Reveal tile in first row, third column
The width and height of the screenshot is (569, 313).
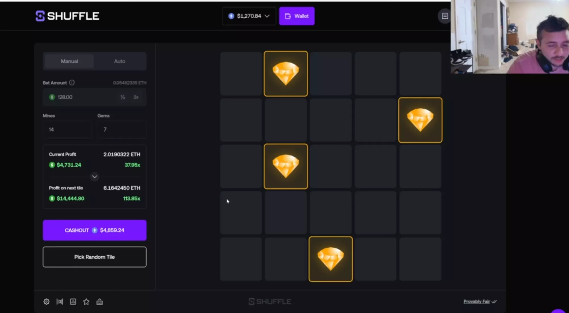pyautogui.click(x=331, y=74)
